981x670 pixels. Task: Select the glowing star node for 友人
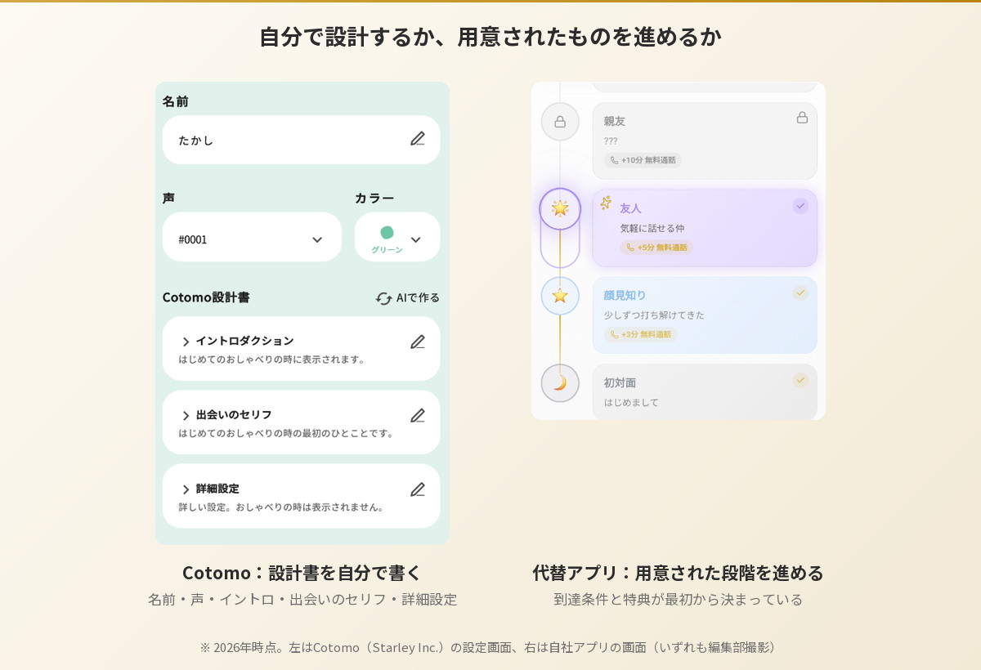pyautogui.click(x=560, y=208)
